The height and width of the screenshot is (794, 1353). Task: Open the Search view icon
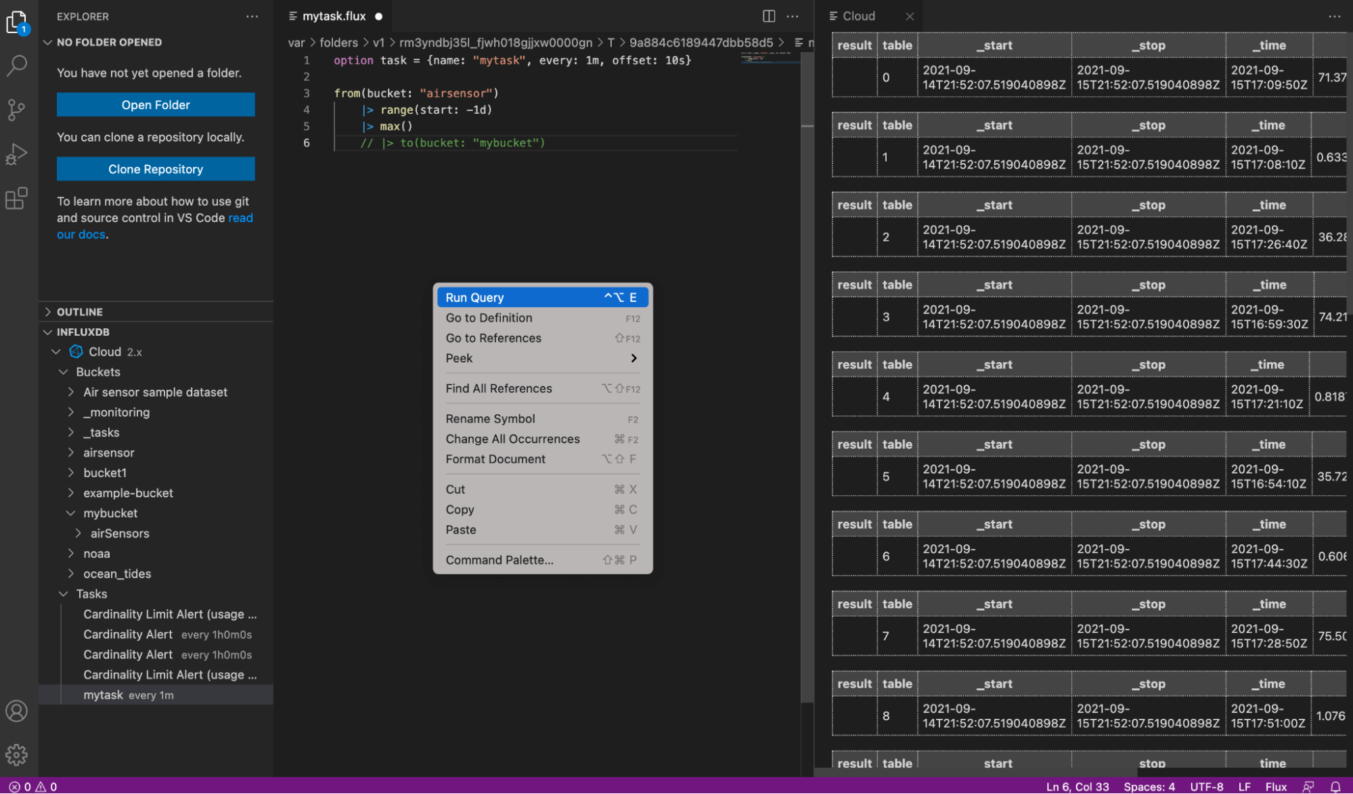tap(17, 66)
